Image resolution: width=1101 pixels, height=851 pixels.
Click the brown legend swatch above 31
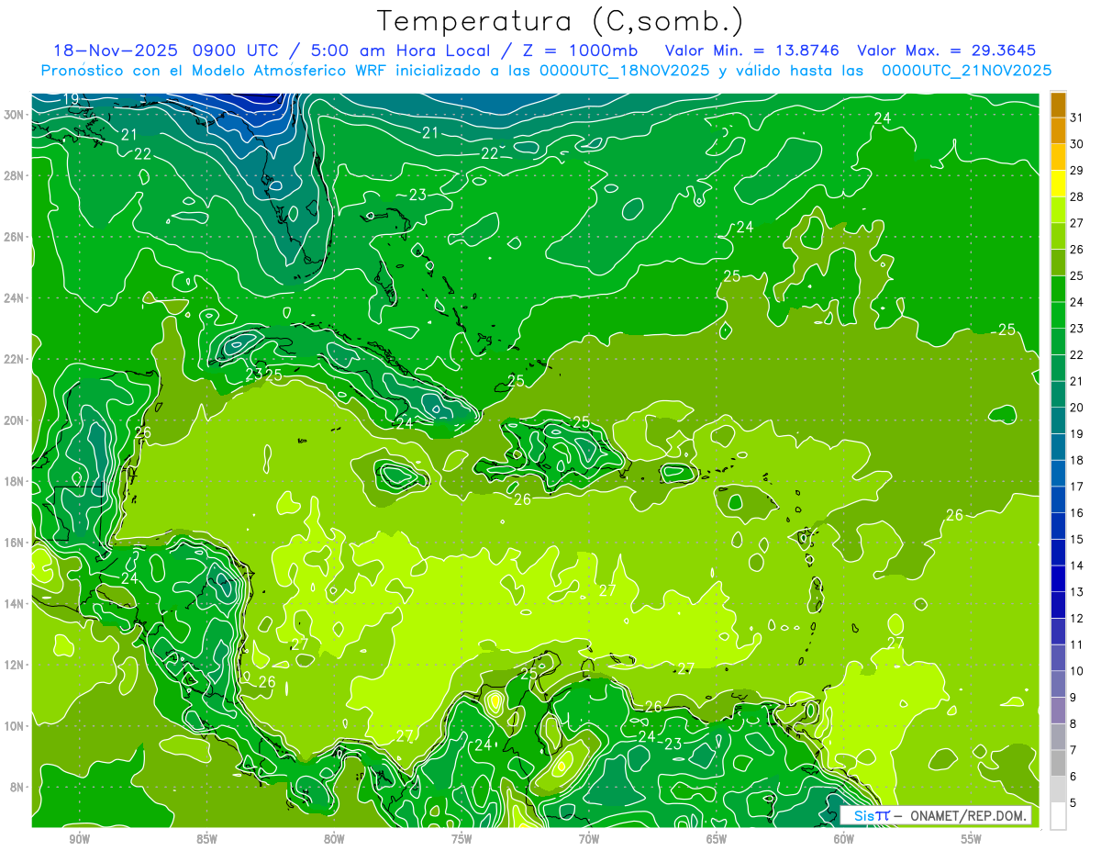[x=1058, y=105]
